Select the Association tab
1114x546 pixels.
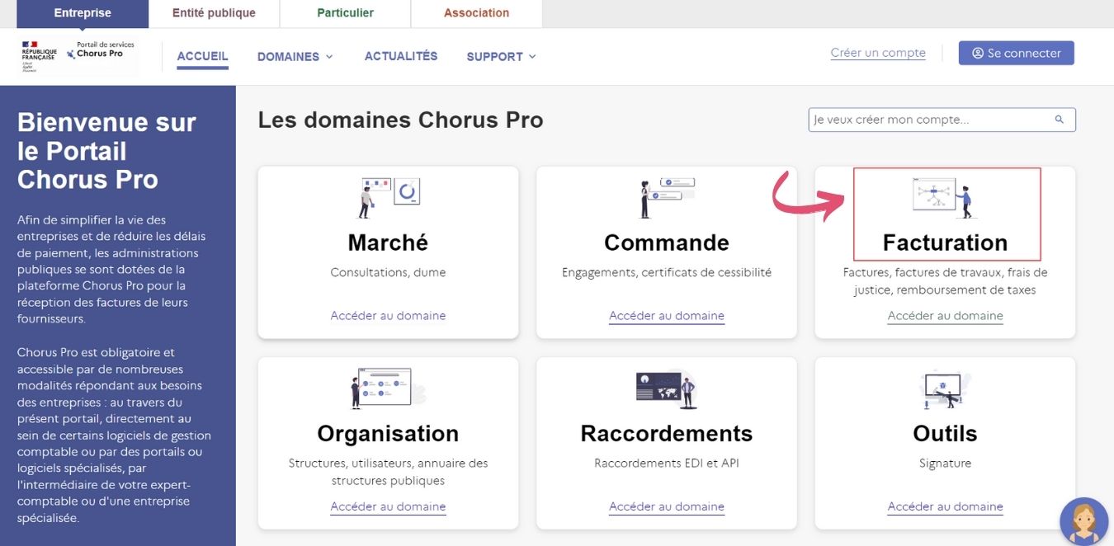[476, 13]
